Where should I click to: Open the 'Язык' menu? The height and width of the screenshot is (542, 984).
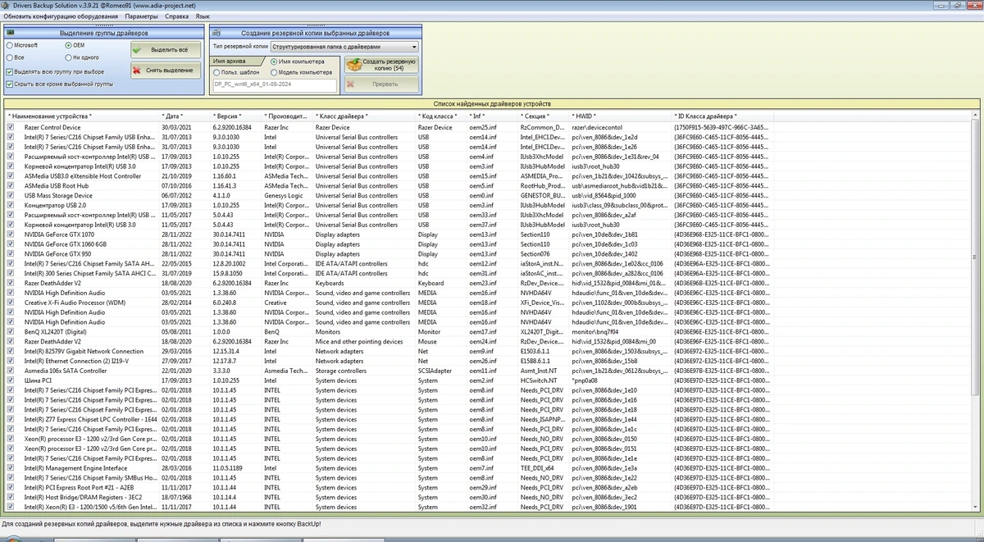pyautogui.click(x=203, y=16)
